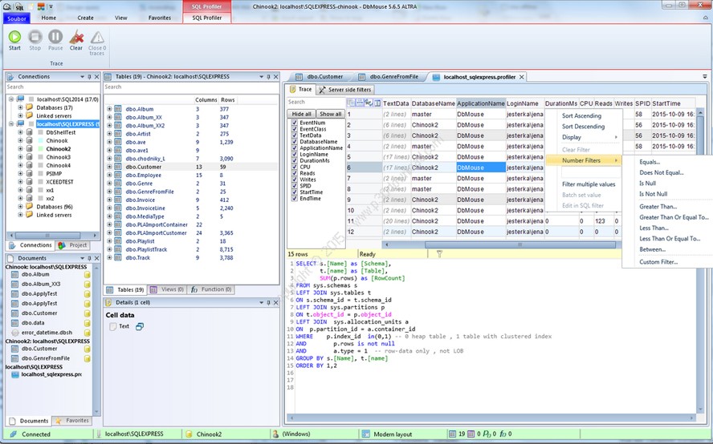The height and width of the screenshot is (444, 713).
Task: Choose Greater Than... from Number Filters
Action: click(658, 206)
